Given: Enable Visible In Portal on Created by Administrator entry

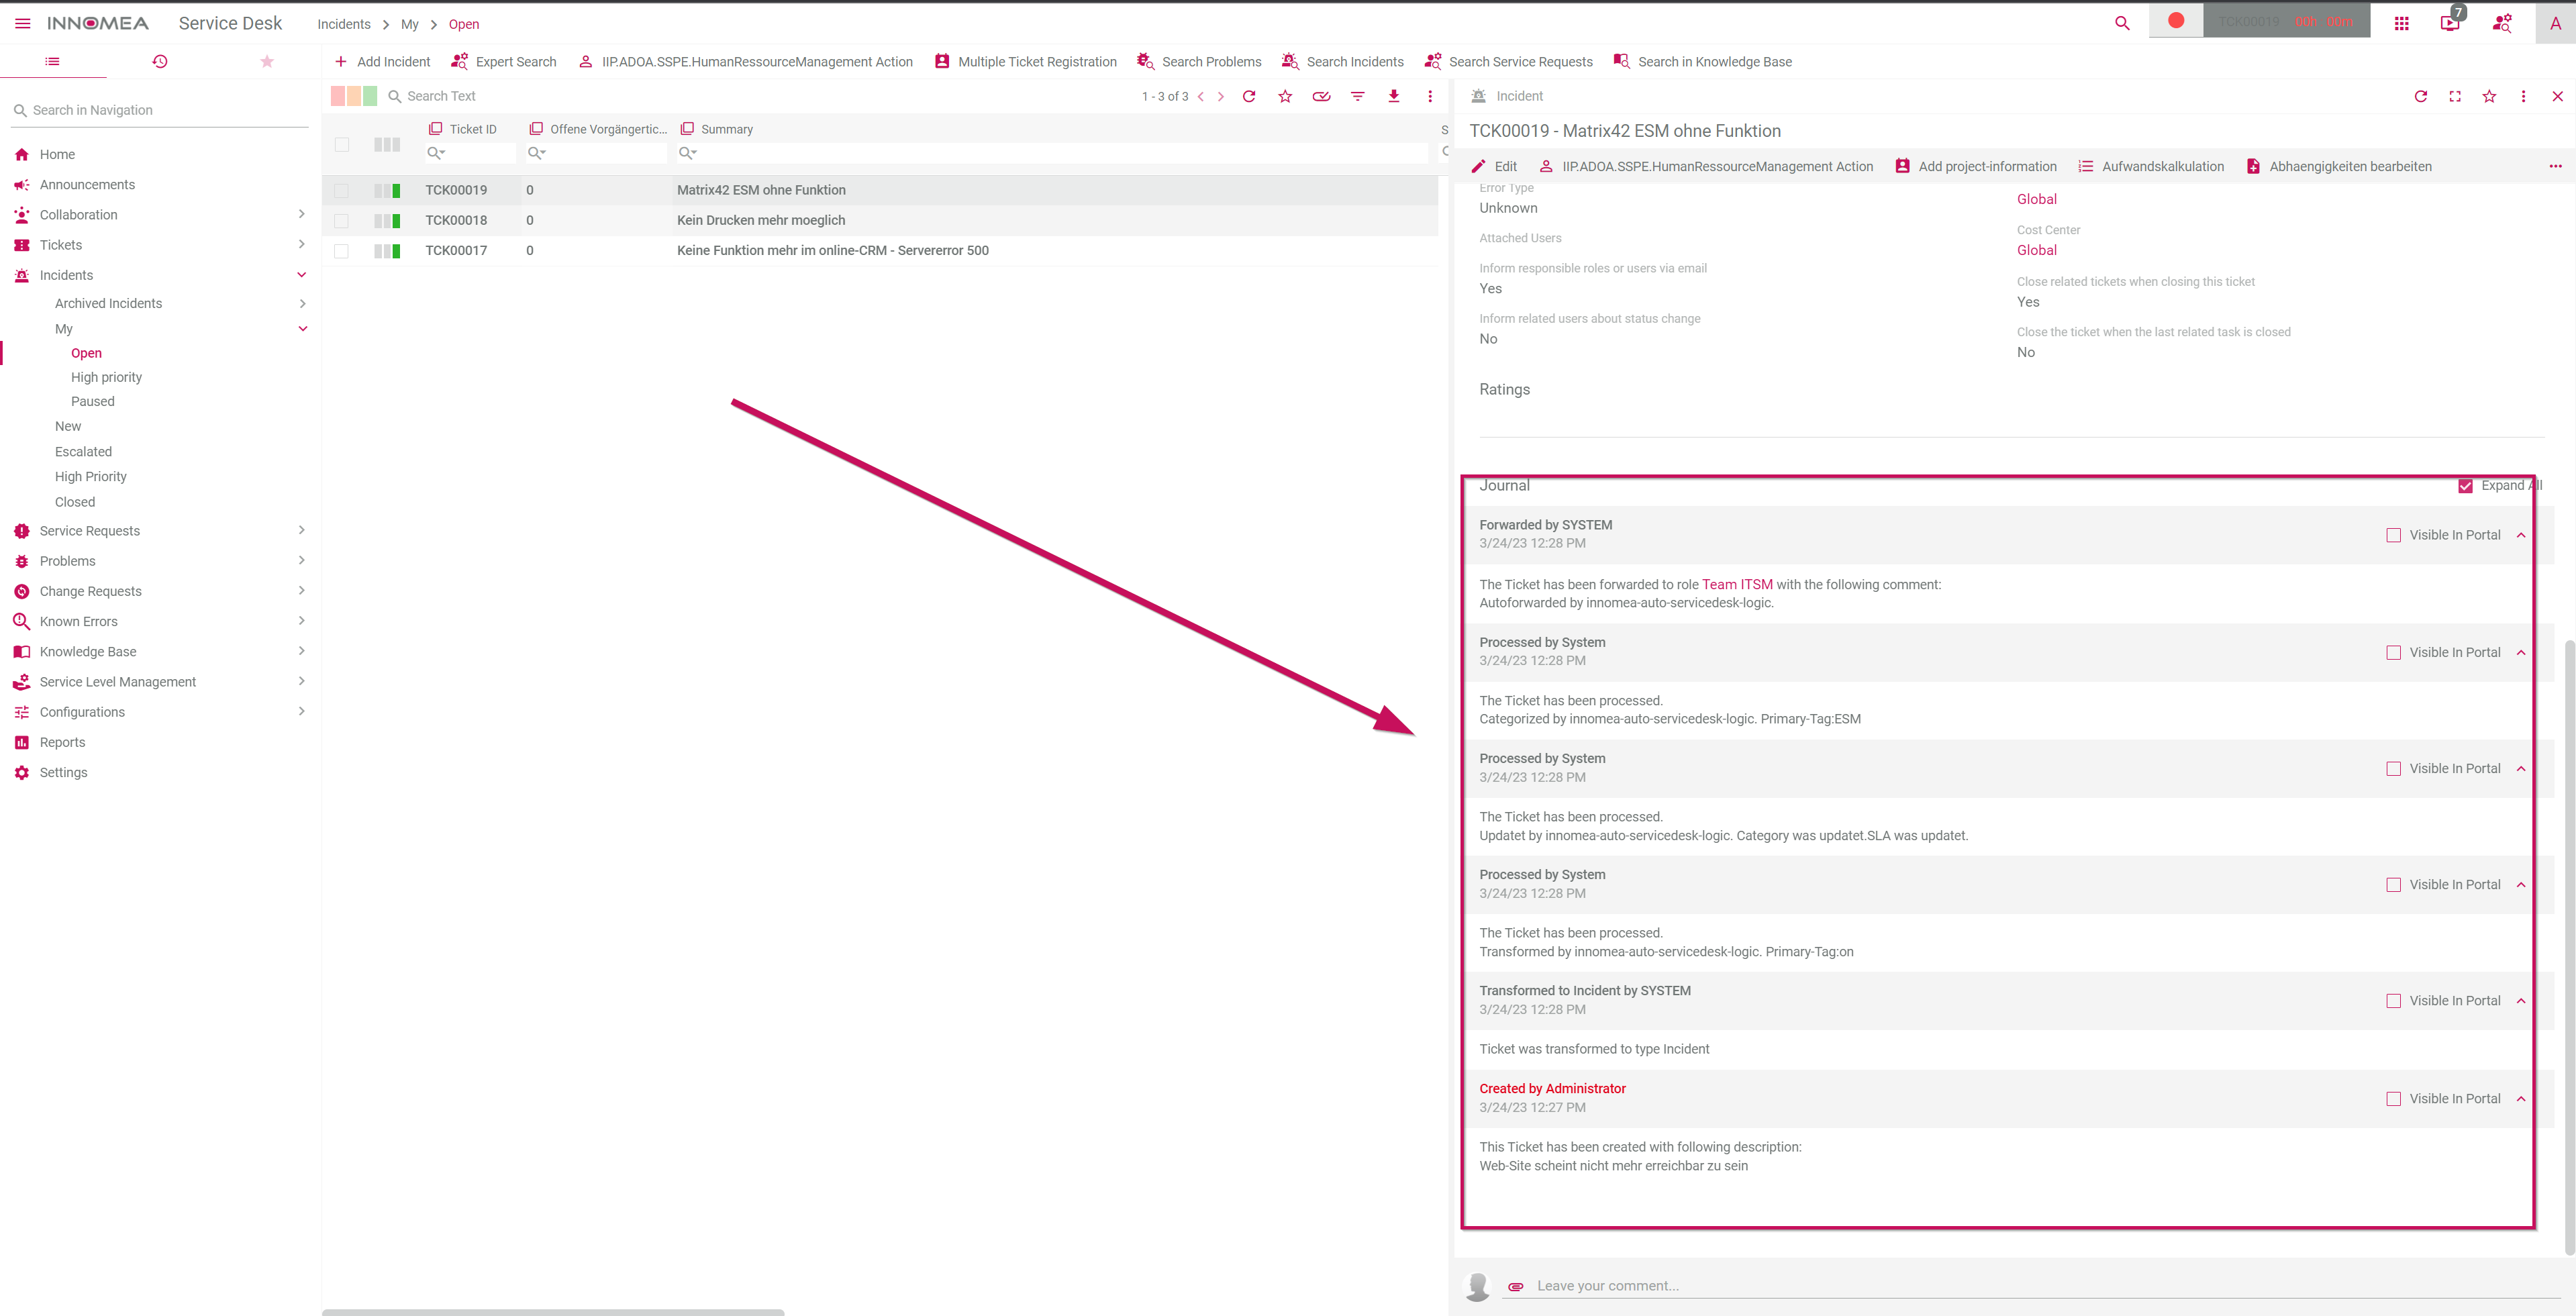Looking at the screenshot, I should 2394,1098.
